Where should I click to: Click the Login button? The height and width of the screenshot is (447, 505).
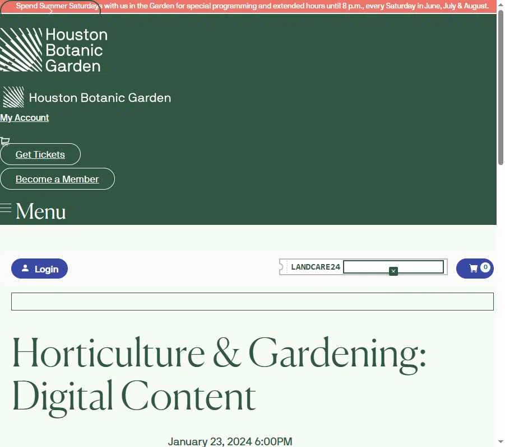[39, 269]
